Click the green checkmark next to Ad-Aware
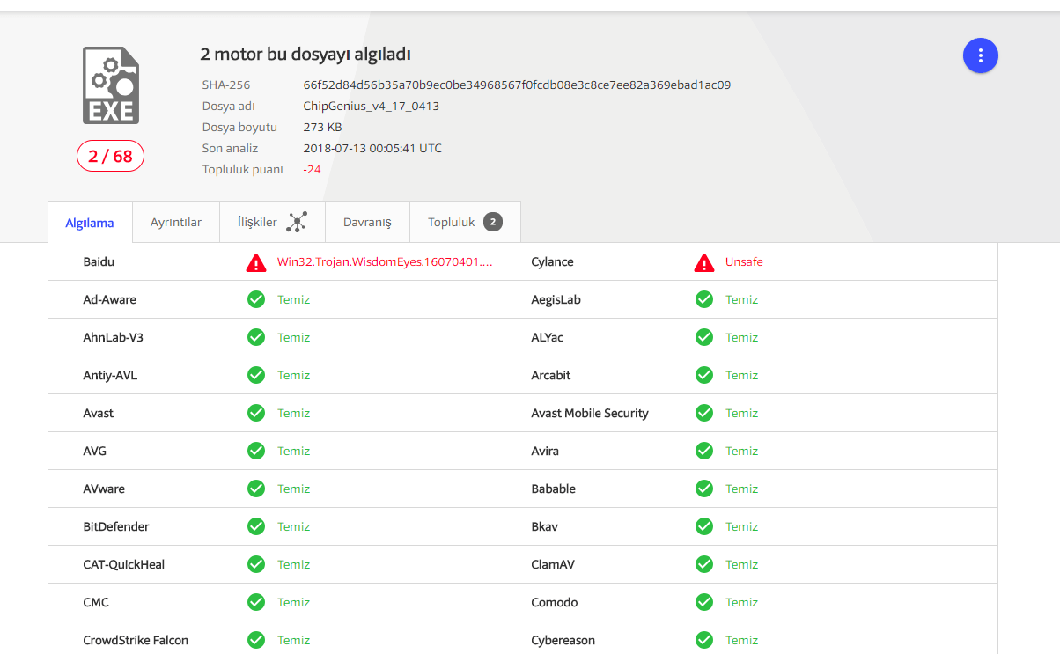1060x654 pixels. point(256,300)
